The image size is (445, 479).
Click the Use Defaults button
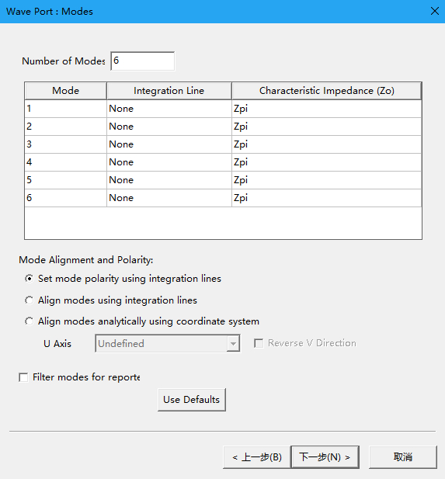(192, 400)
